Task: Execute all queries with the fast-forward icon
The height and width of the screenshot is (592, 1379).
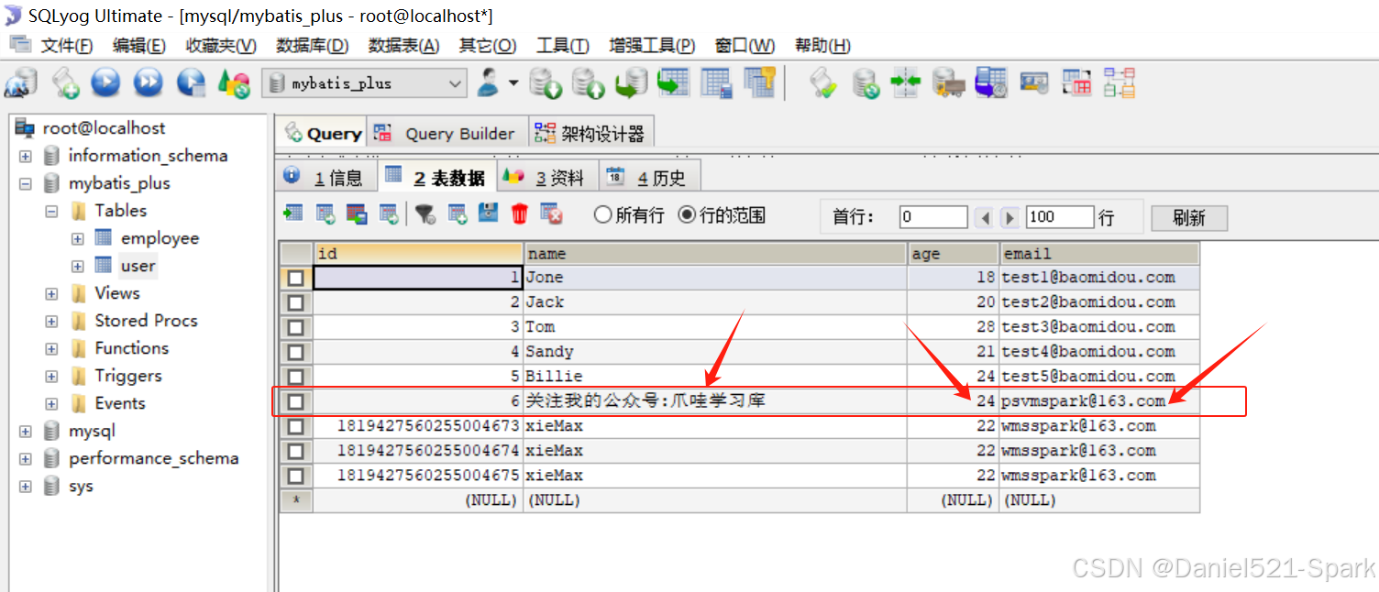Action: 148,82
